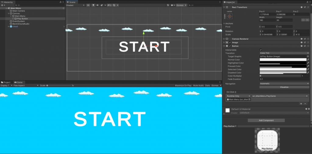
Task: Open the Target Graphic object picker
Action: [x=308, y=56]
